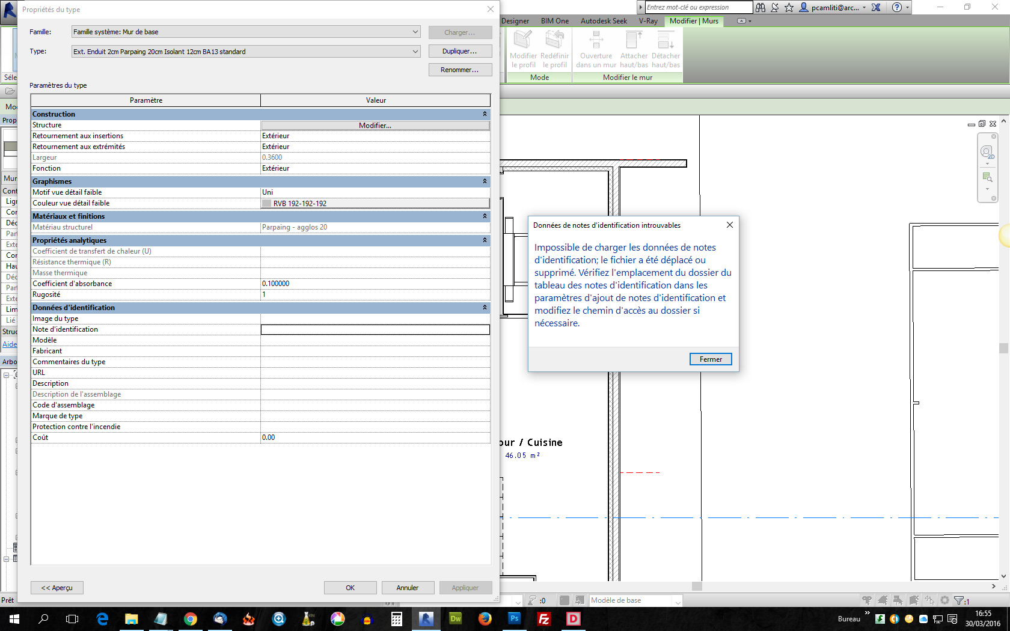
Task: Open Google Chrome from the taskbar
Action: point(190,618)
